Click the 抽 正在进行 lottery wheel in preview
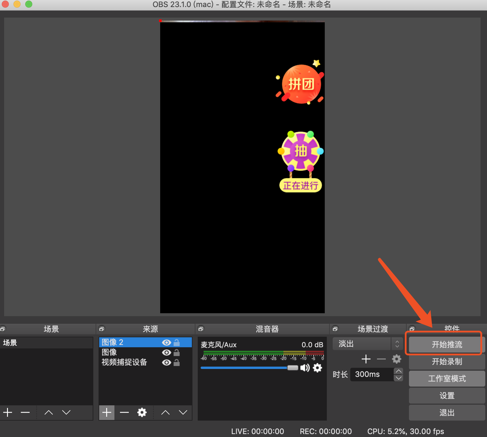487x437 pixels. tap(300, 162)
